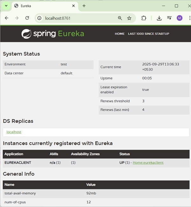Screen dimensions: 191x207
Task: Expand the tab search dropdown arrow
Action: pos(6,6)
